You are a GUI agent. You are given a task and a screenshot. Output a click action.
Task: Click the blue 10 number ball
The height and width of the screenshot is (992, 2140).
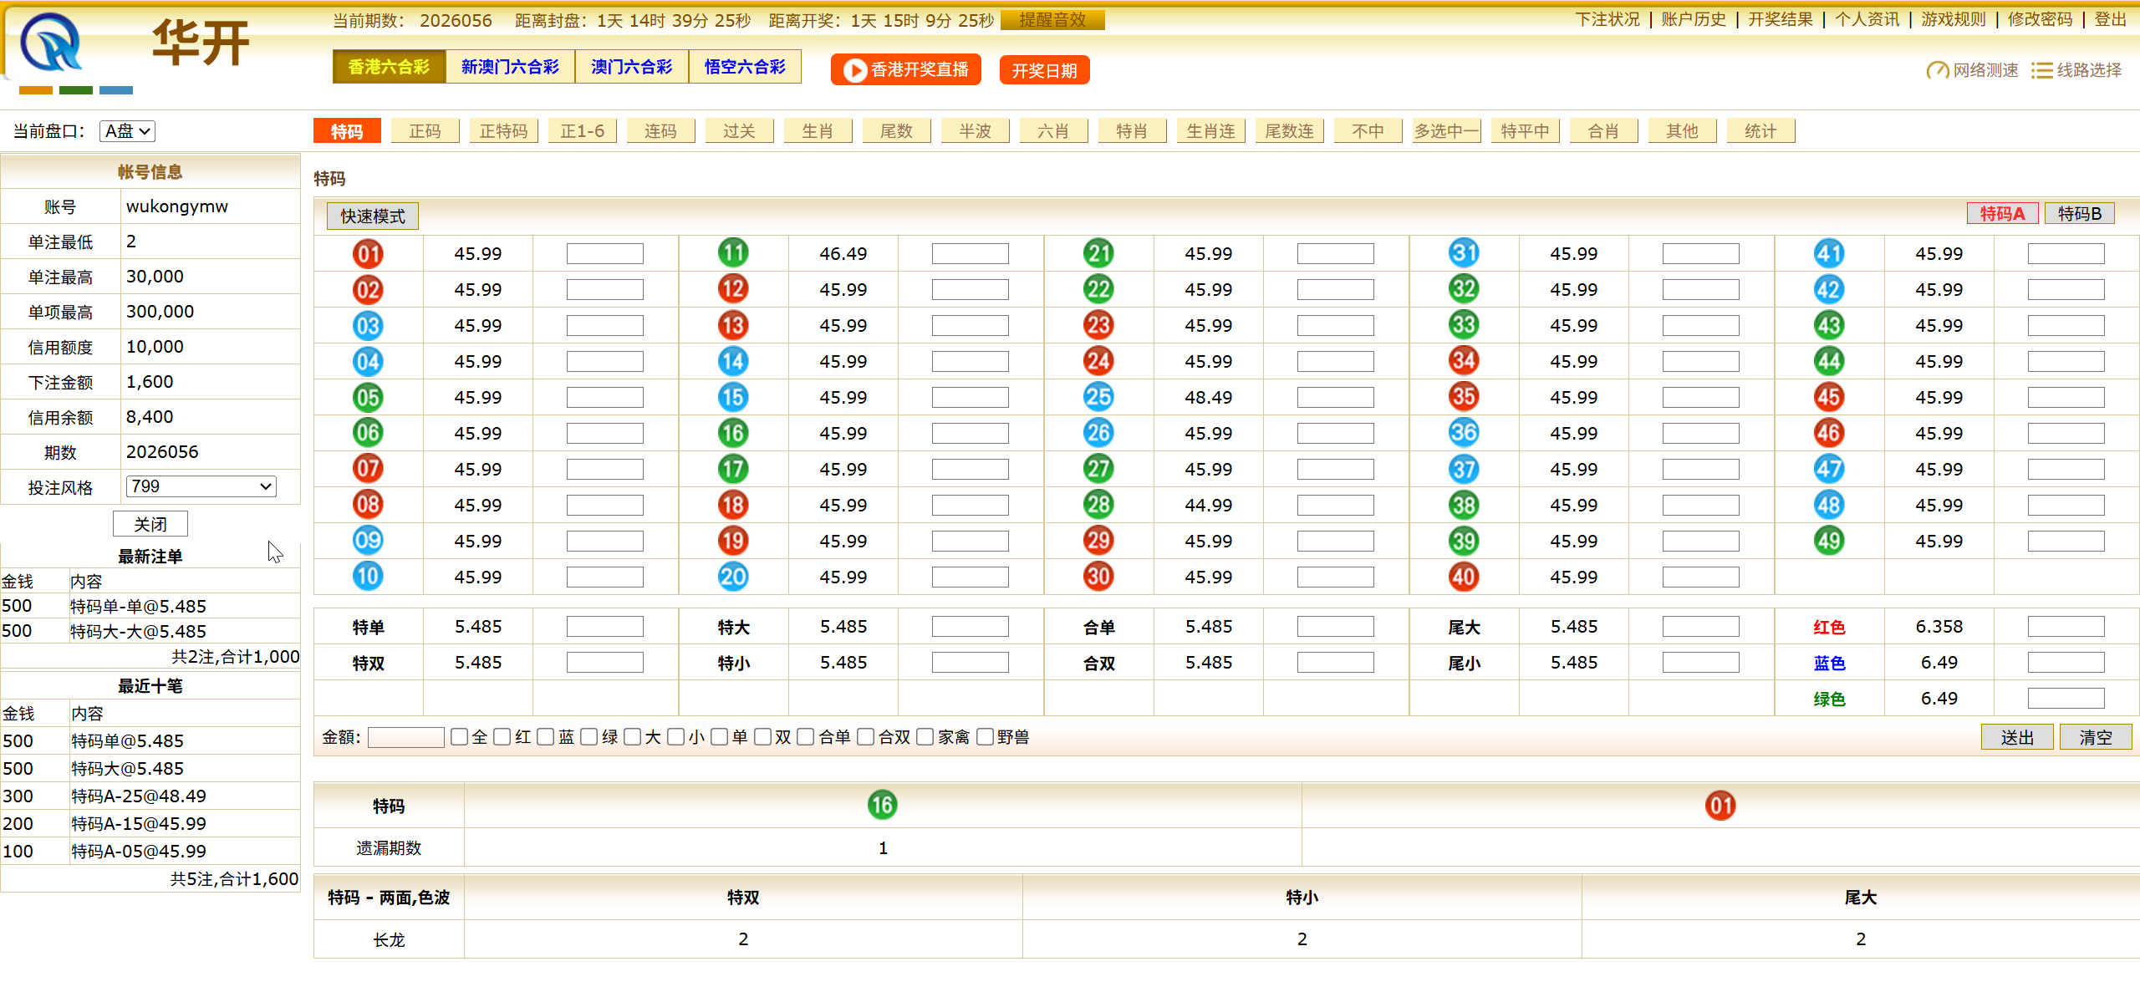pos(368,577)
